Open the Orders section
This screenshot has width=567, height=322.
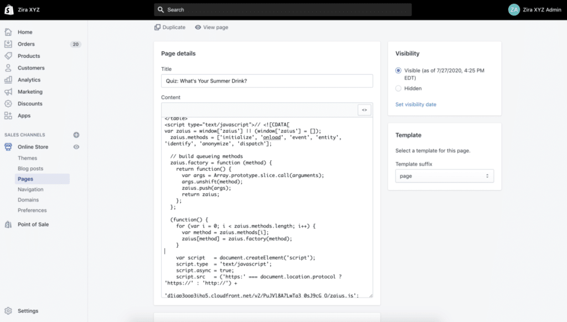pos(26,44)
